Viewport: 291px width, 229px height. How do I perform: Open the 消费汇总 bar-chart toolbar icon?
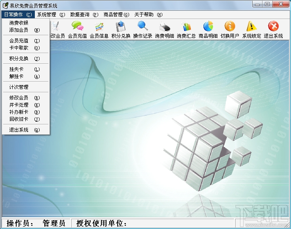(x=186, y=27)
